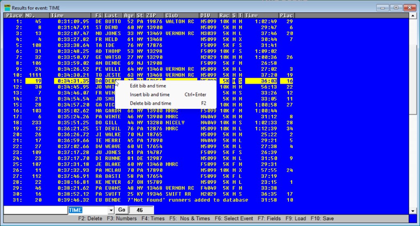Select last name DEMO in row 2
Viewport: 420px width, 226px height.
click(111, 27)
